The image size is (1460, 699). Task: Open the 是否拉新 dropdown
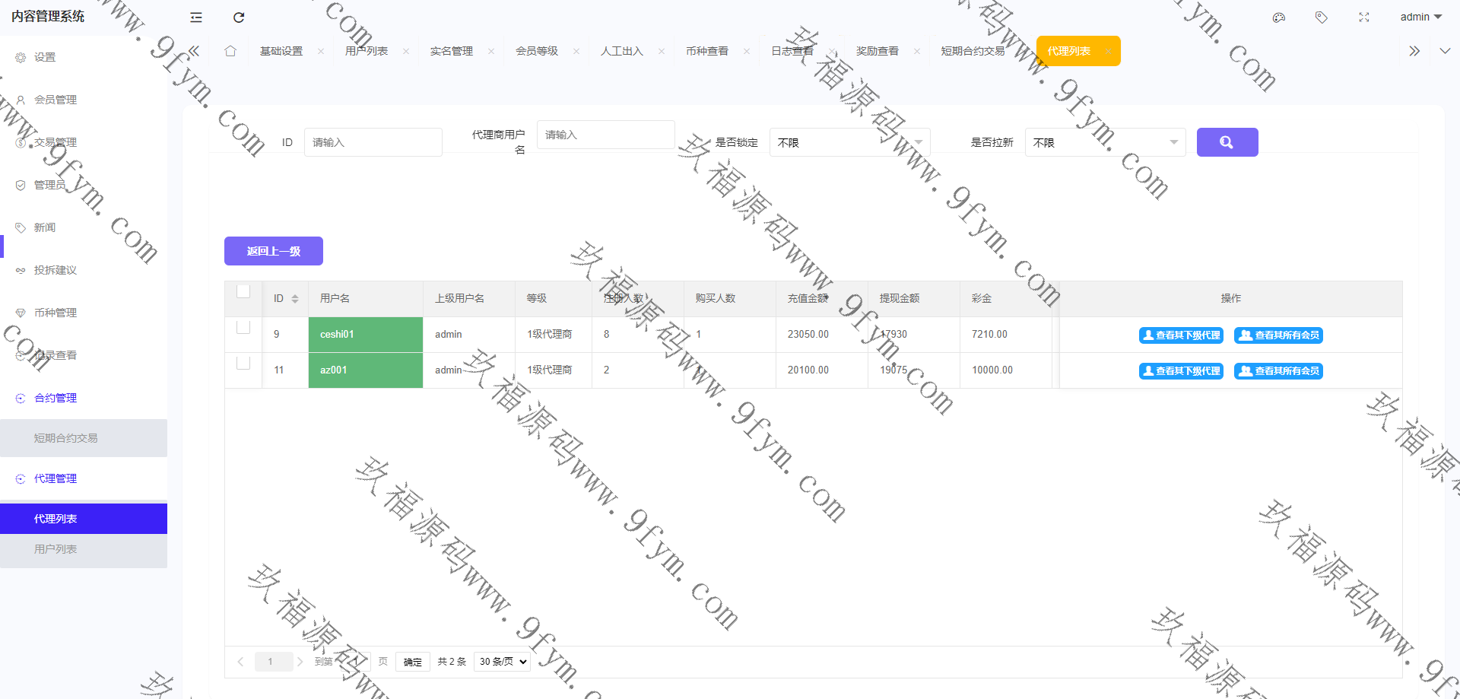(x=1105, y=142)
